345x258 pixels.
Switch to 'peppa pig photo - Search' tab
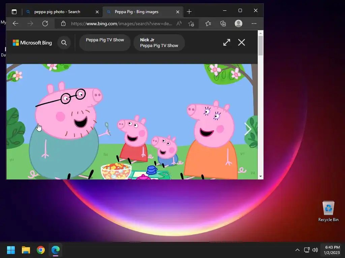click(57, 12)
